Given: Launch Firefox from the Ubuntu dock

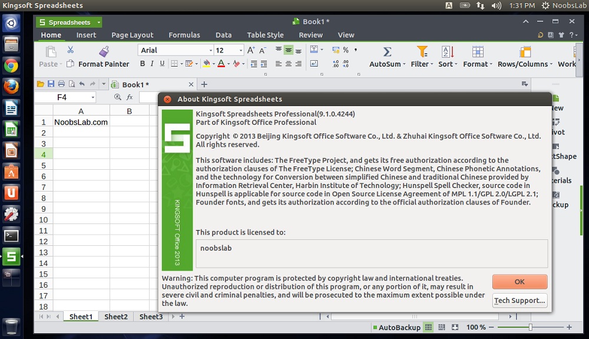Looking at the screenshot, I should (11, 87).
